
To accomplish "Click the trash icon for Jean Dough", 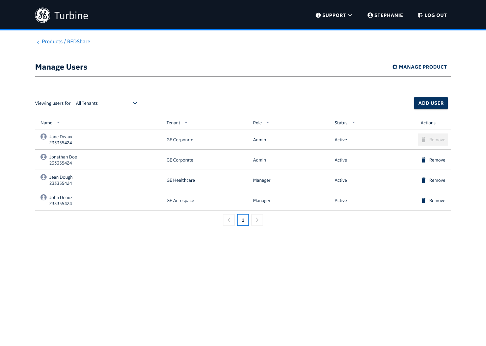I will click(x=424, y=180).
